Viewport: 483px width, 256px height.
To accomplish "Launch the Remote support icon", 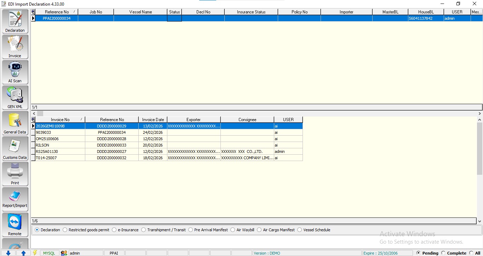I will point(15,225).
